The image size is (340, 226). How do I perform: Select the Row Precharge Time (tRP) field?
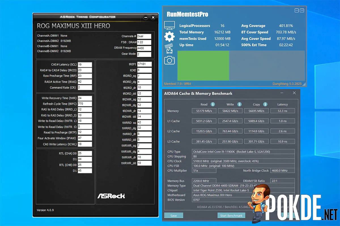click(x=85, y=76)
